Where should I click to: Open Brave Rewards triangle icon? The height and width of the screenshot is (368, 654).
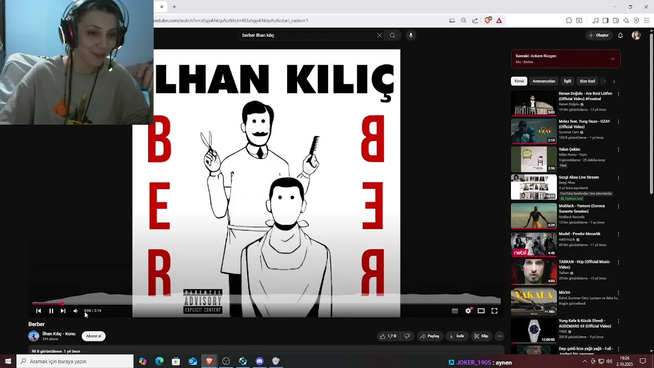(499, 20)
